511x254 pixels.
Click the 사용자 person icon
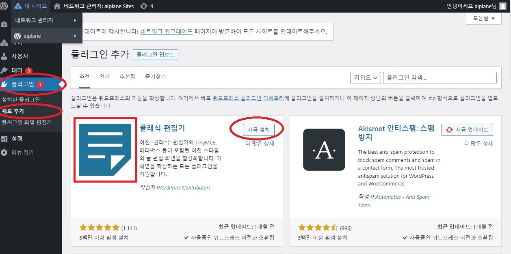point(4,56)
